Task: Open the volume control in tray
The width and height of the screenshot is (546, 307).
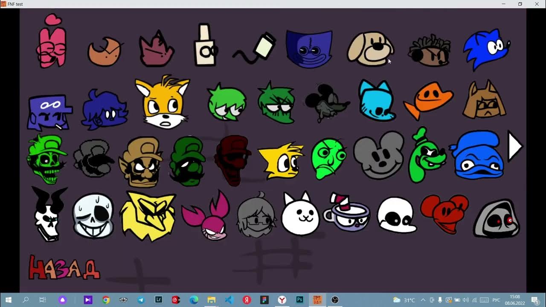Action: coord(465,300)
